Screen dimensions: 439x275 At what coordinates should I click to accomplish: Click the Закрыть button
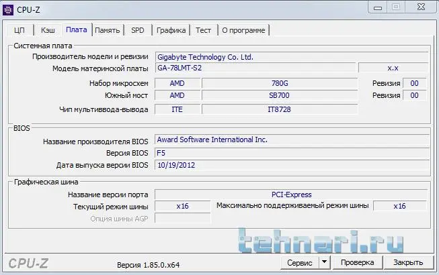pos(408,262)
